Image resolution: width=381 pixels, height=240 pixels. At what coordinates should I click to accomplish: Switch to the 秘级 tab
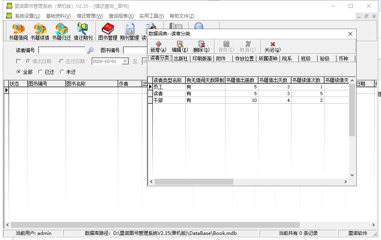[327, 59]
